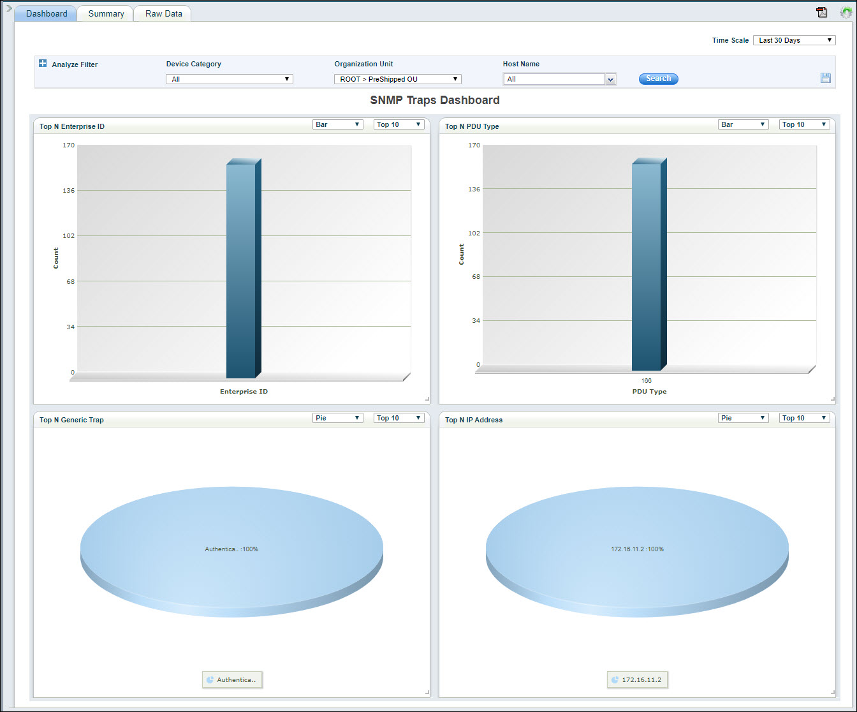857x712 pixels.
Task: Expand the Host Name dropdown
Action: 610,78
